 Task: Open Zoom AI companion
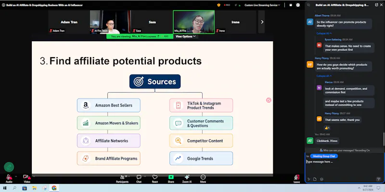pos(187,179)
